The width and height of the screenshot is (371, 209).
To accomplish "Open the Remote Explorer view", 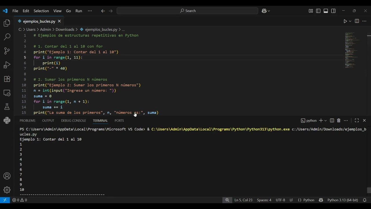I will [x=7, y=93].
